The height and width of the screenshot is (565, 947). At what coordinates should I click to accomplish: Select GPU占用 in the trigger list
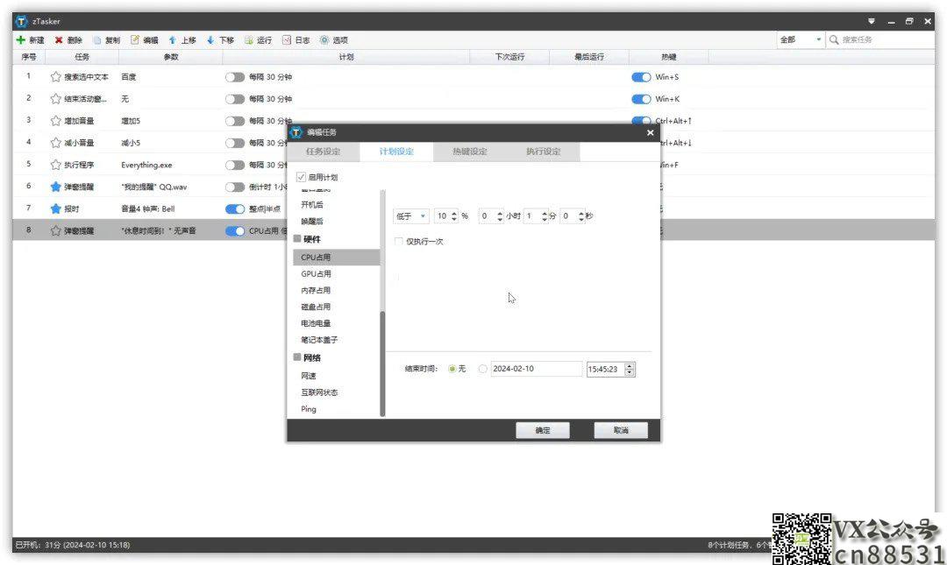click(337, 274)
